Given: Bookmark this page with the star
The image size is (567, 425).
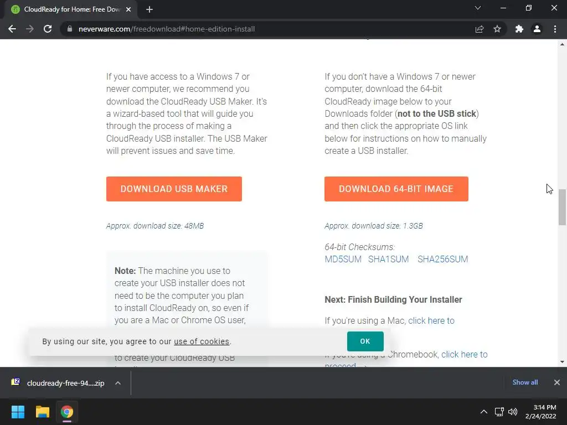Looking at the screenshot, I should 497,29.
